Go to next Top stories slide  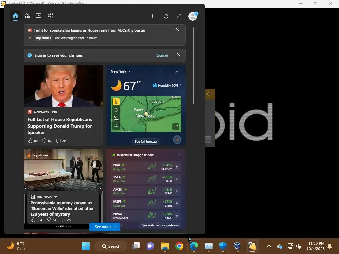100,188
